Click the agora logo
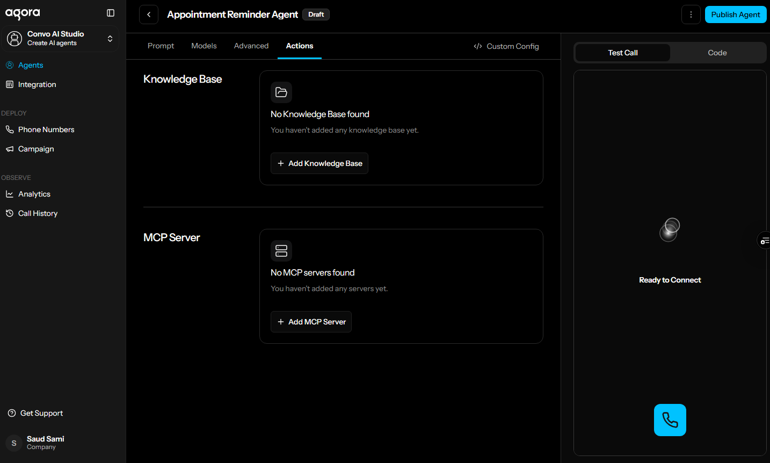770x463 pixels. coord(23,13)
